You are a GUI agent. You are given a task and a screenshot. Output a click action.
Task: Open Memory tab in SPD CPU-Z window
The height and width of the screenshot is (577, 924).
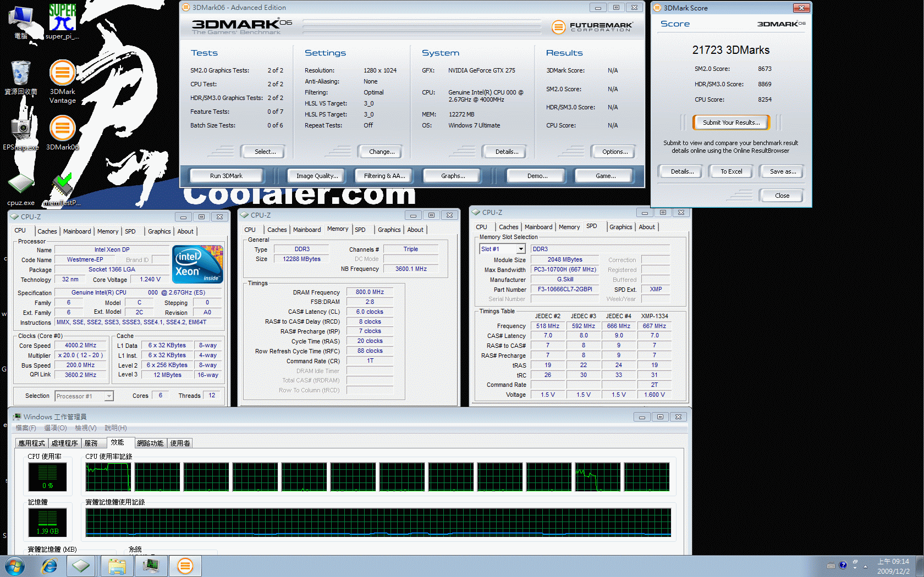point(569,227)
